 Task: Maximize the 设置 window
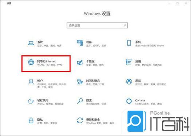(x=178, y=3)
